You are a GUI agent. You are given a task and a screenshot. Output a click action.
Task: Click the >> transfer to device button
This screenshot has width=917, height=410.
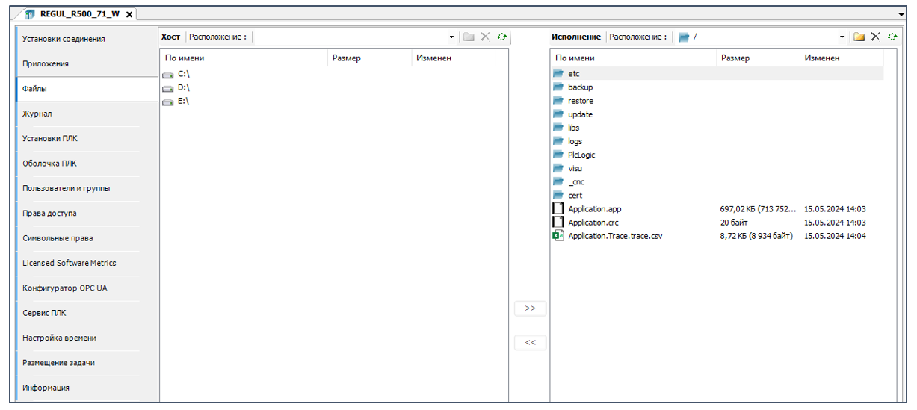tap(530, 308)
